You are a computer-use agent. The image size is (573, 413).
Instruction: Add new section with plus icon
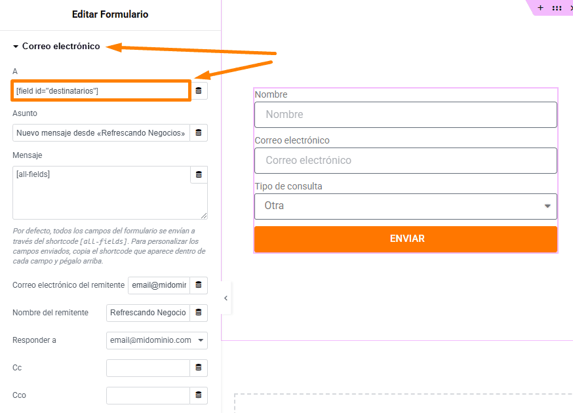(540, 8)
